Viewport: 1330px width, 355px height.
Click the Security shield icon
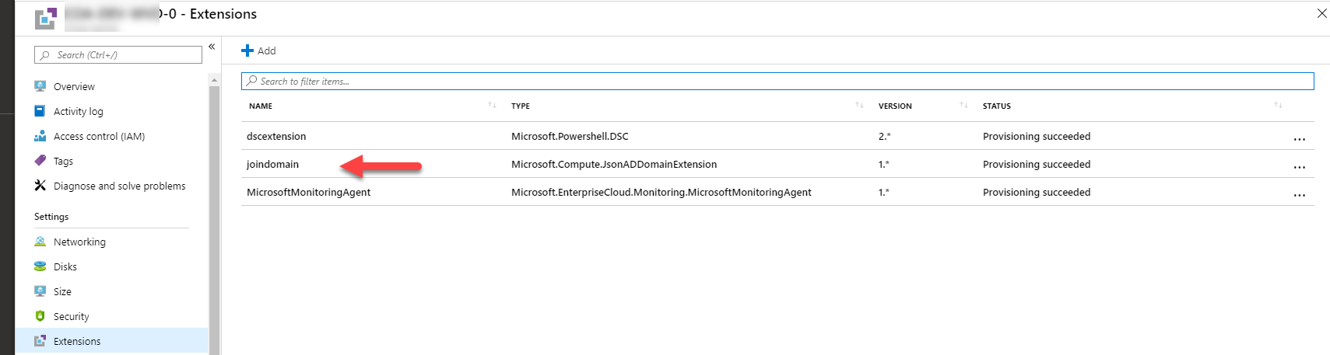point(40,316)
